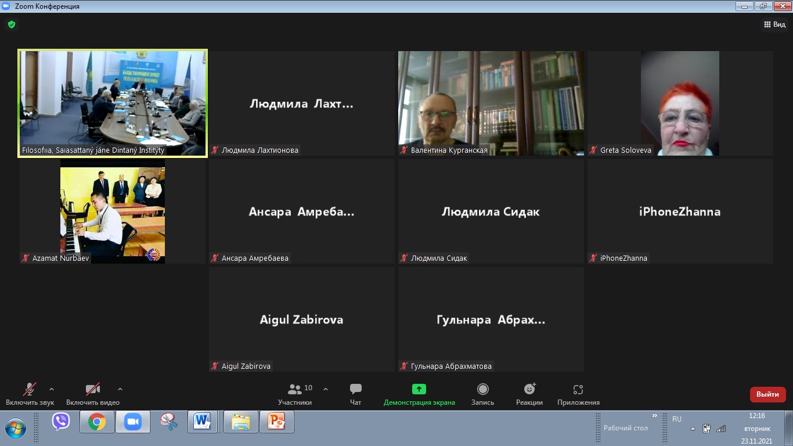This screenshot has height=446, width=793.
Task: Show hidden tray icons arrow
Action: pos(693,429)
